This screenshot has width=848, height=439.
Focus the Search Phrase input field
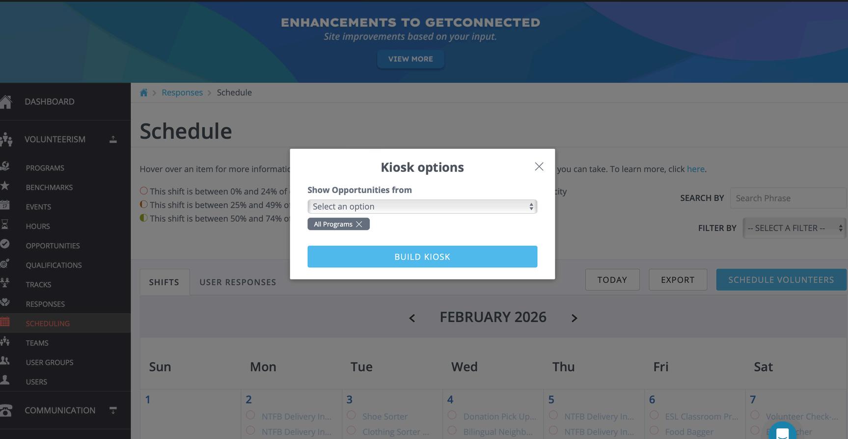pyautogui.click(x=789, y=198)
